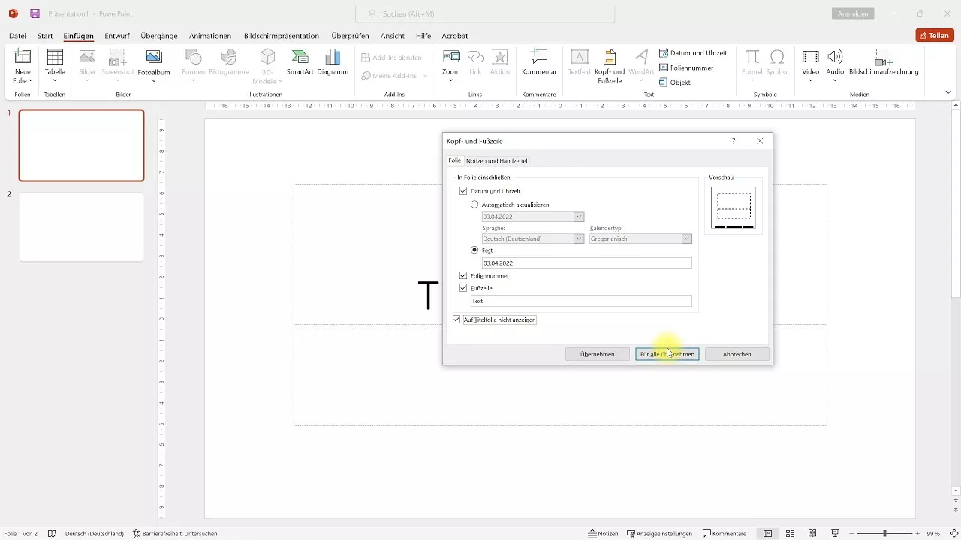Image resolution: width=961 pixels, height=540 pixels.
Task: Open the Sprache dropdown list
Action: (578, 238)
